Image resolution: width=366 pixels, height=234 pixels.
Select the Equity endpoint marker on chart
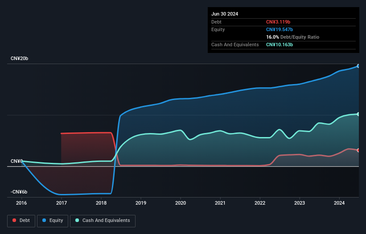click(x=358, y=66)
